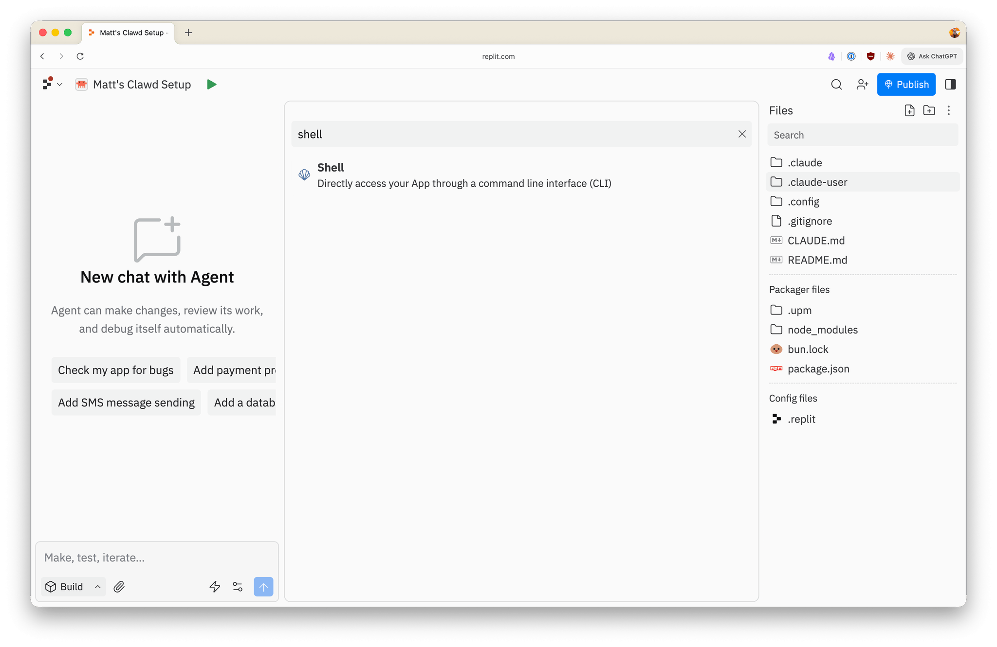997x647 pixels.
Task: Focus the Files search input field
Action: click(x=862, y=135)
